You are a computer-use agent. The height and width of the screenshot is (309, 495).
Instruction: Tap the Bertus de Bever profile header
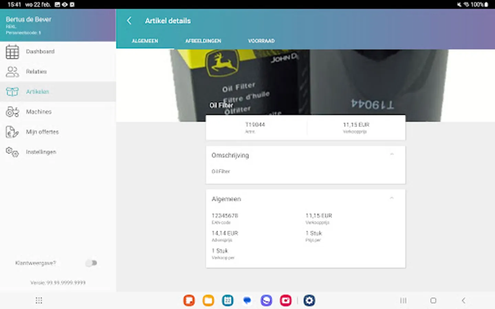pos(58,25)
